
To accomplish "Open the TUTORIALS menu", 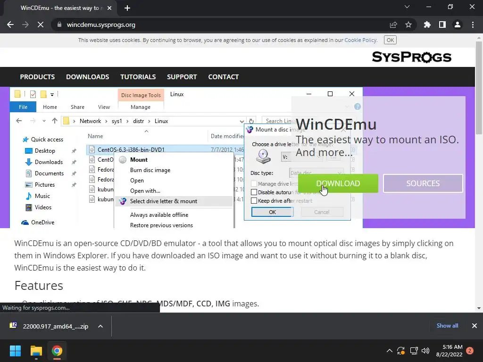I will 138,77.
